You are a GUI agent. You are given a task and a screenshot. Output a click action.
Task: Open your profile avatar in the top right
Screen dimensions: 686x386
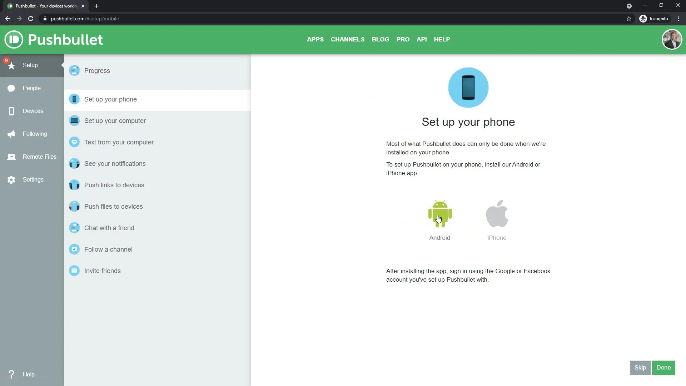(x=672, y=39)
